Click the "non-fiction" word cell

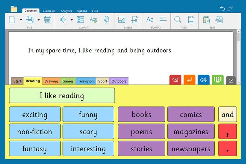tap(35, 131)
